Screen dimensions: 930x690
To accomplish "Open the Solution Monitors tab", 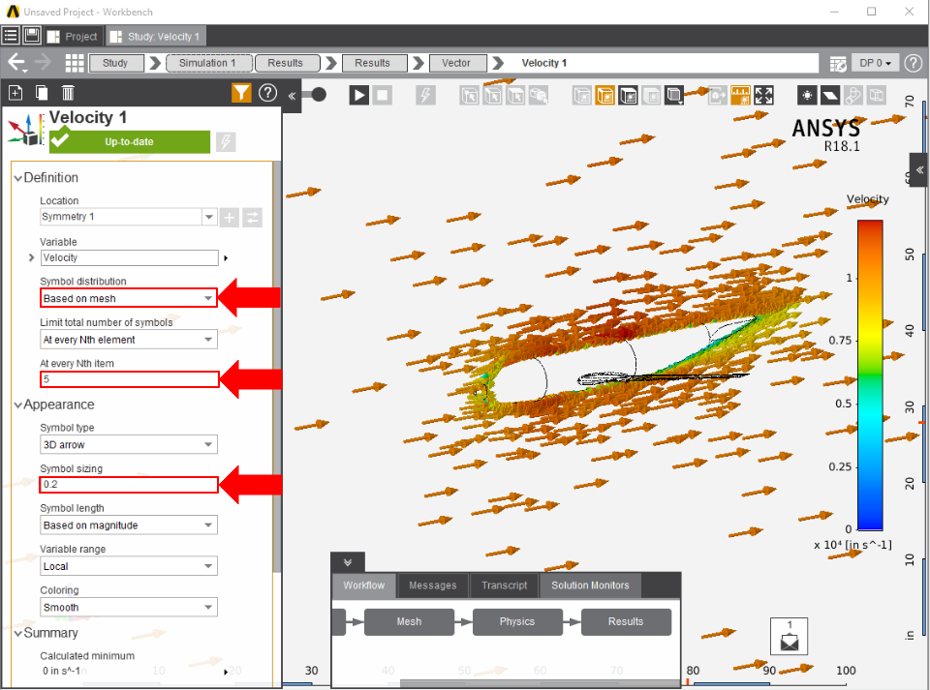I will click(x=590, y=585).
